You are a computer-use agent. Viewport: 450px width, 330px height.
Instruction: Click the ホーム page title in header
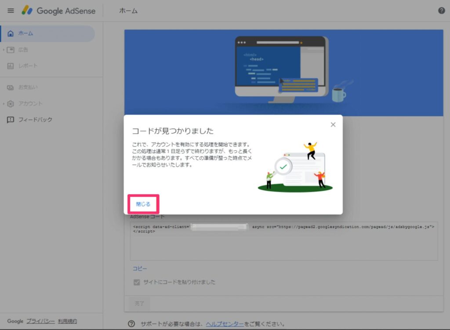(x=128, y=11)
